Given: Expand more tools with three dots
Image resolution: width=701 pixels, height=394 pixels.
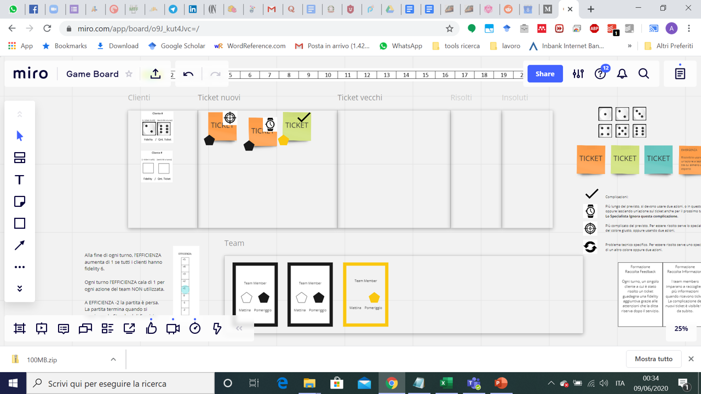Looking at the screenshot, I should pos(20,267).
